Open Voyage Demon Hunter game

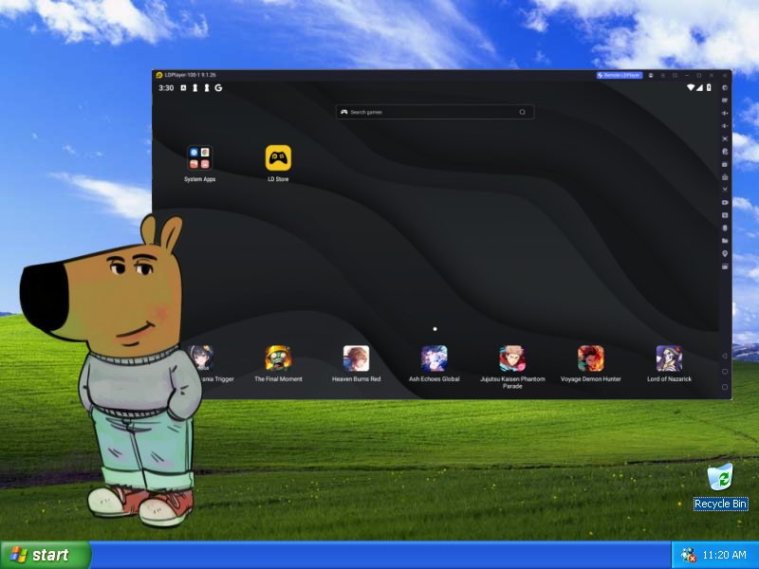pos(590,364)
